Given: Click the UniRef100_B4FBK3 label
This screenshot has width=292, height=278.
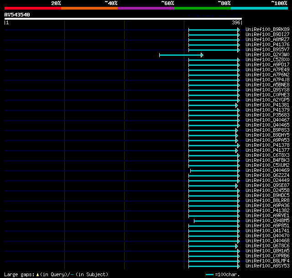Looking at the screenshot, I should (x=267, y=160).
